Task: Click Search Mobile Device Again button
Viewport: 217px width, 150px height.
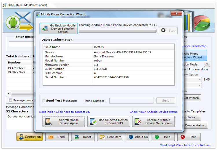Action: tap(64, 121)
